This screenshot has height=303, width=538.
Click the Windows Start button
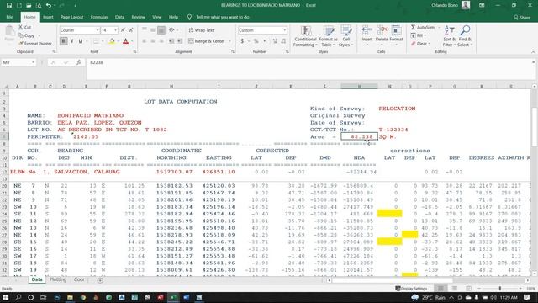(x=6, y=297)
